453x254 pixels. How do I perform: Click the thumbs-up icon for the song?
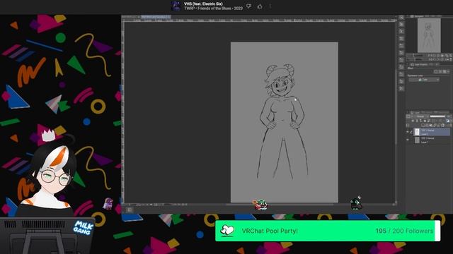coord(260,6)
